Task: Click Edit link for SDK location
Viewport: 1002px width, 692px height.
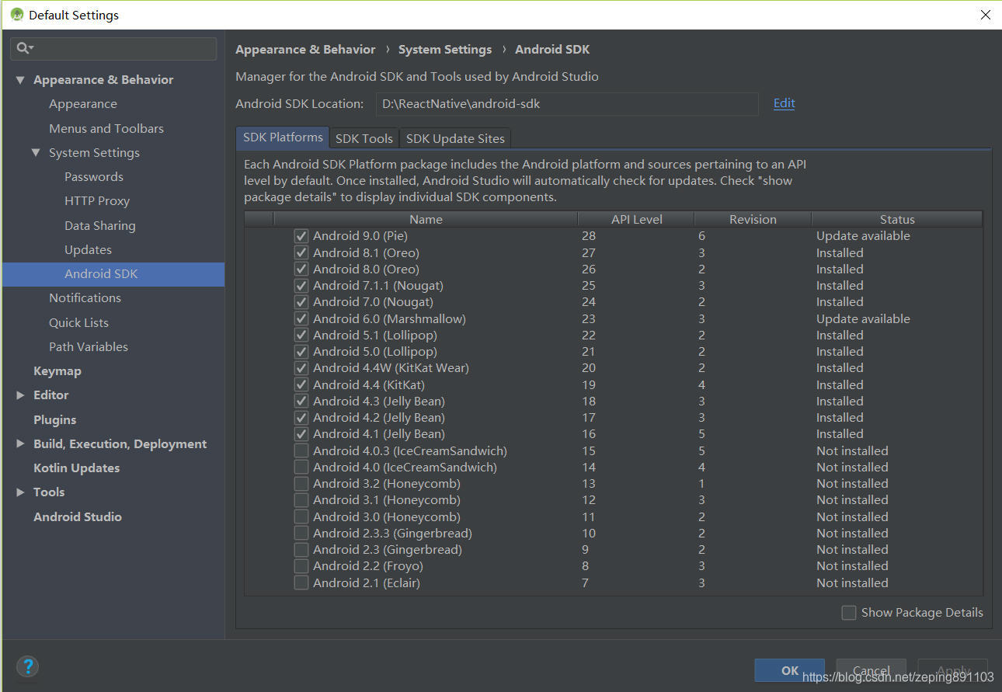Action: click(784, 103)
